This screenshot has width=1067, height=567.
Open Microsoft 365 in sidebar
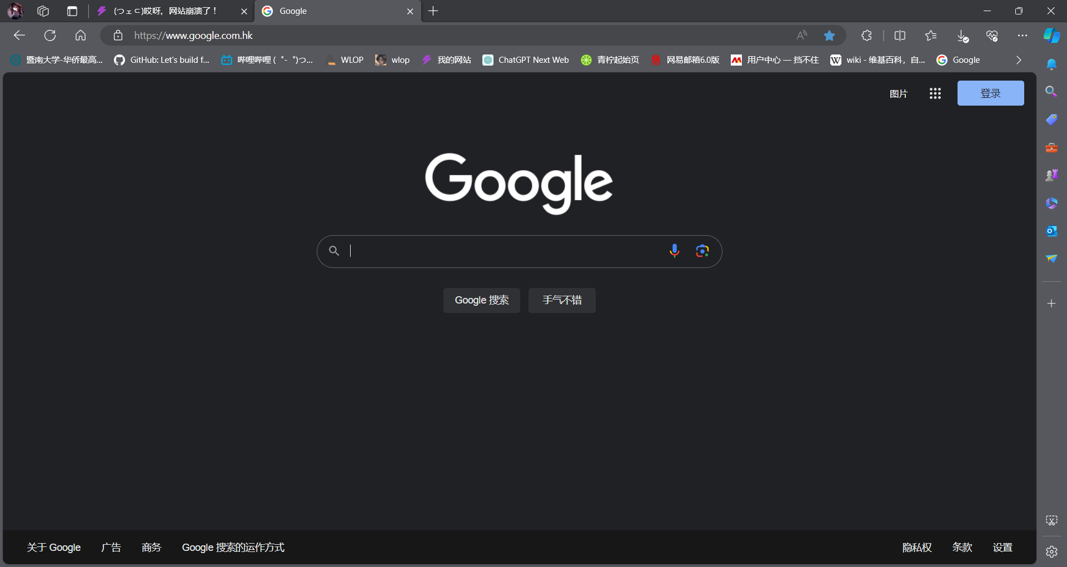tap(1051, 203)
